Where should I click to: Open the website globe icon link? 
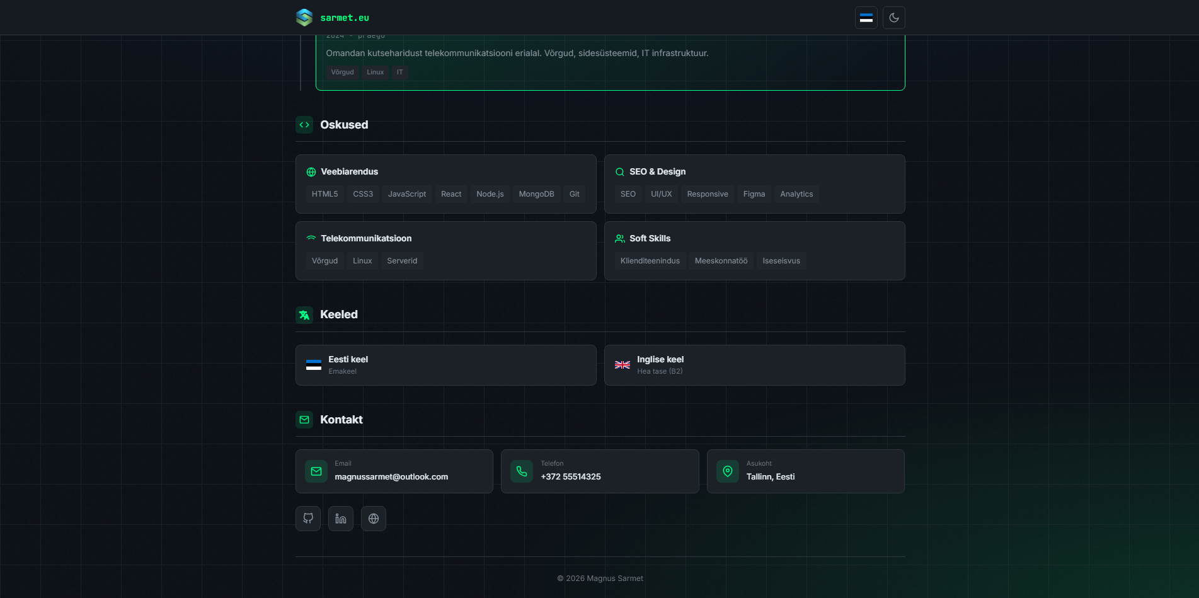374,519
